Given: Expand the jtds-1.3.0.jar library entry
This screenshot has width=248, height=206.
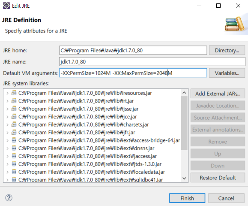Looking at the screenshot, I should coord(7,164).
